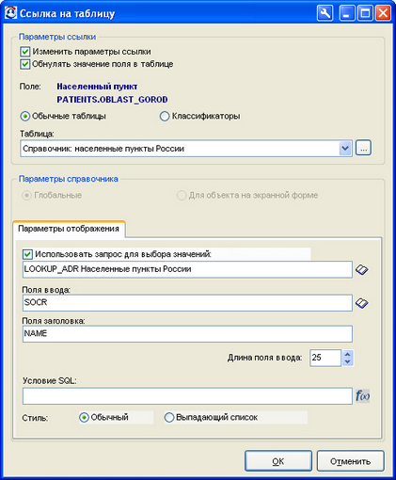This screenshot has width=396, height=480.
Task: Select 'Обычные таблицы' radio button
Action: (25, 116)
